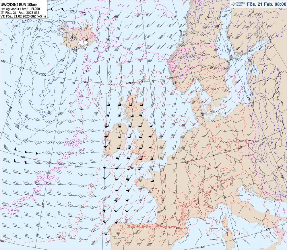Click the 'Fös. 21 Feb. 08:00' timestamp
This screenshot has width=287, height=250.
(266, 4)
